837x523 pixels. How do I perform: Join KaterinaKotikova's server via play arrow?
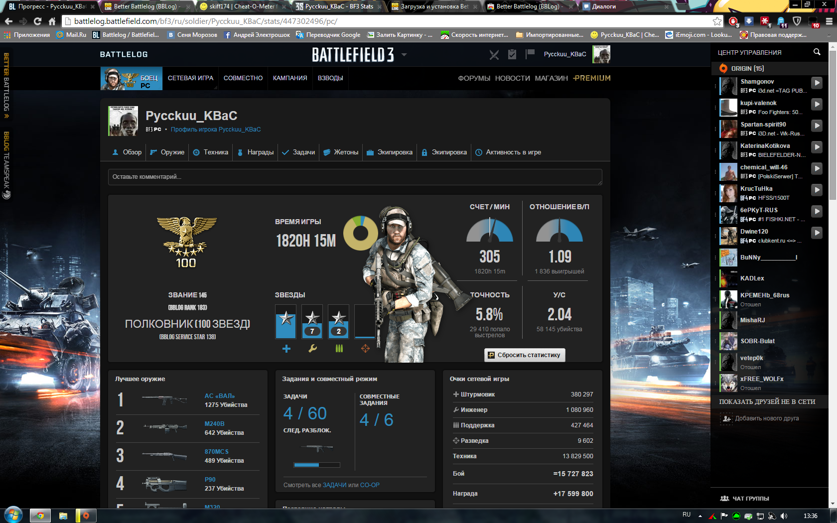pyautogui.click(x=817, y=147)
